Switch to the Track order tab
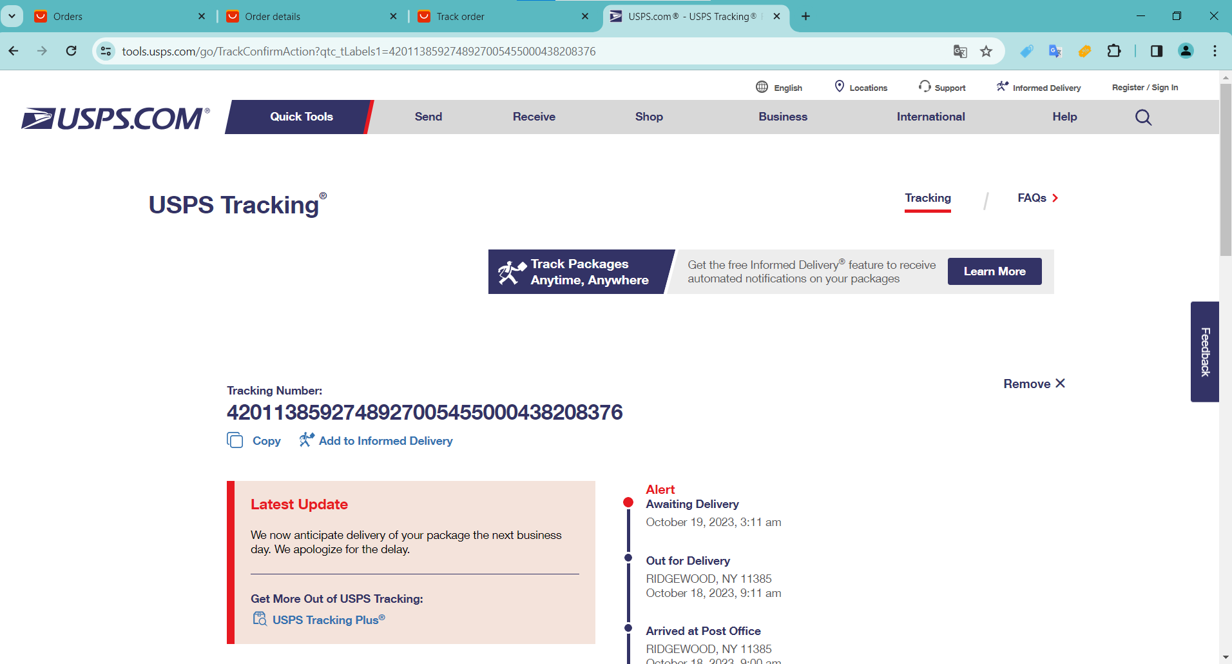The height and width of the screenshot is (664, 1232). click(503, 16)
